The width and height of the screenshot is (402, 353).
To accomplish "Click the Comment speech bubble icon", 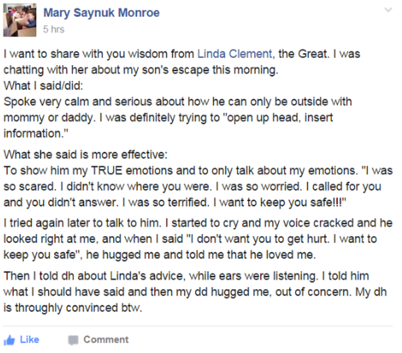I will click(x=73, y=340).
